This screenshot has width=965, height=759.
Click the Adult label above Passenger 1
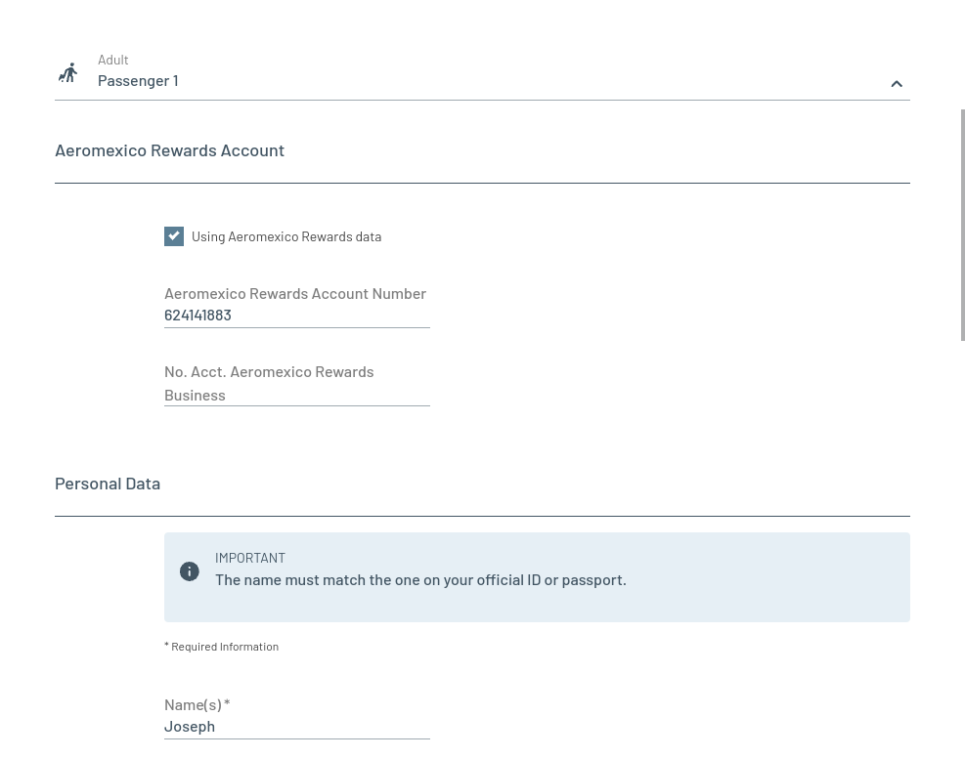point(113,60)
